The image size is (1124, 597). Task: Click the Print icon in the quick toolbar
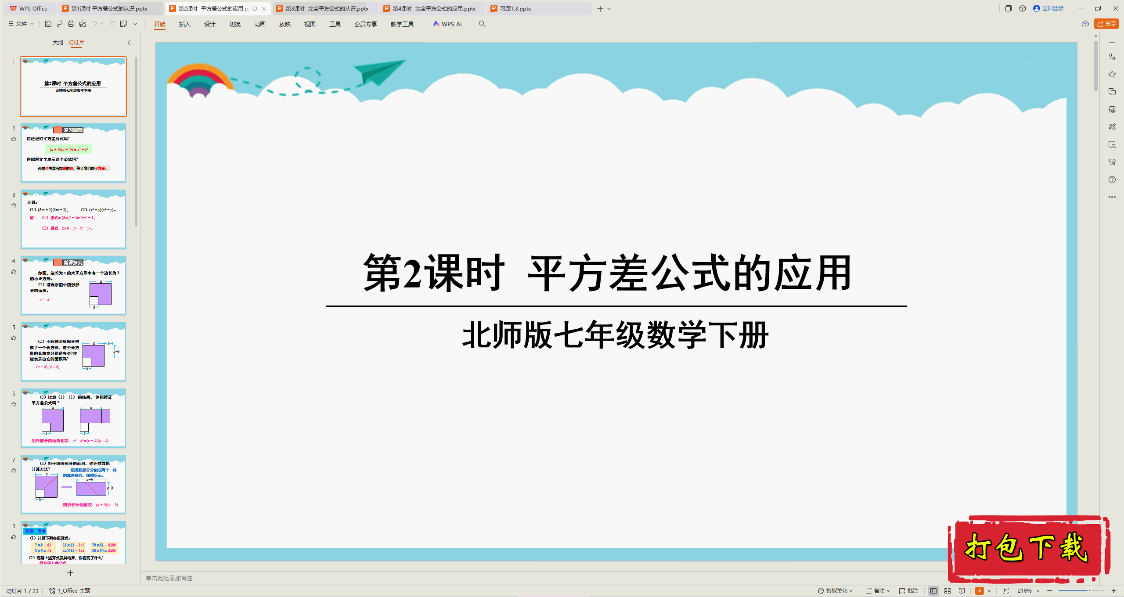tap(71, 24)
